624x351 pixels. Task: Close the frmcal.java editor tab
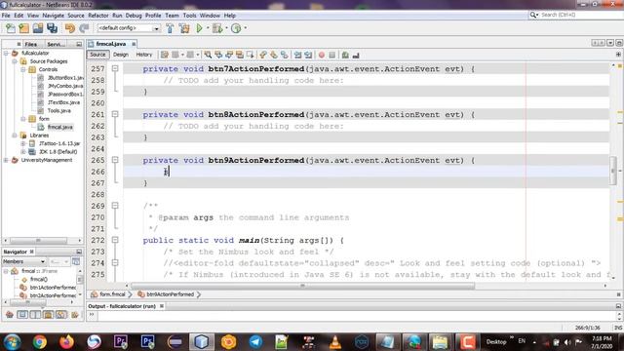click(x=134, y=44)
